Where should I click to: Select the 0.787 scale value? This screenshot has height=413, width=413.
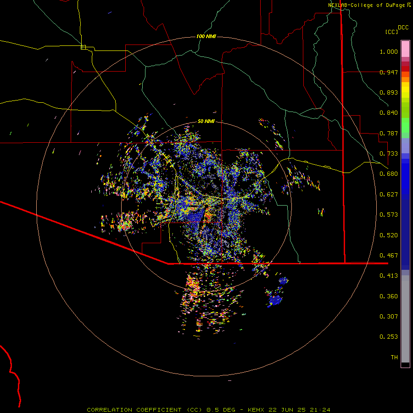tap(389, 133)
